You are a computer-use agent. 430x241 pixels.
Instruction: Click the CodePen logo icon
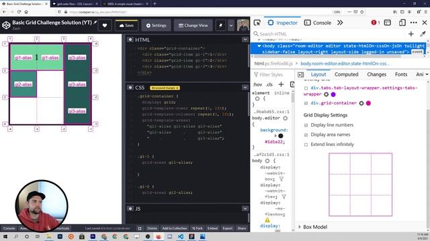pyautogui.click(x=6, y=25)
